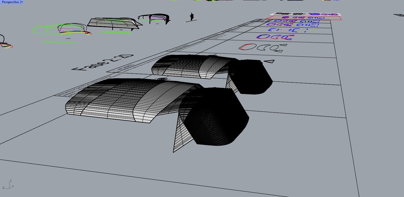The height and width of the screenshot is (197, 404).
Task: Select the red rectangle outline frame
Action: coord(304,17)
